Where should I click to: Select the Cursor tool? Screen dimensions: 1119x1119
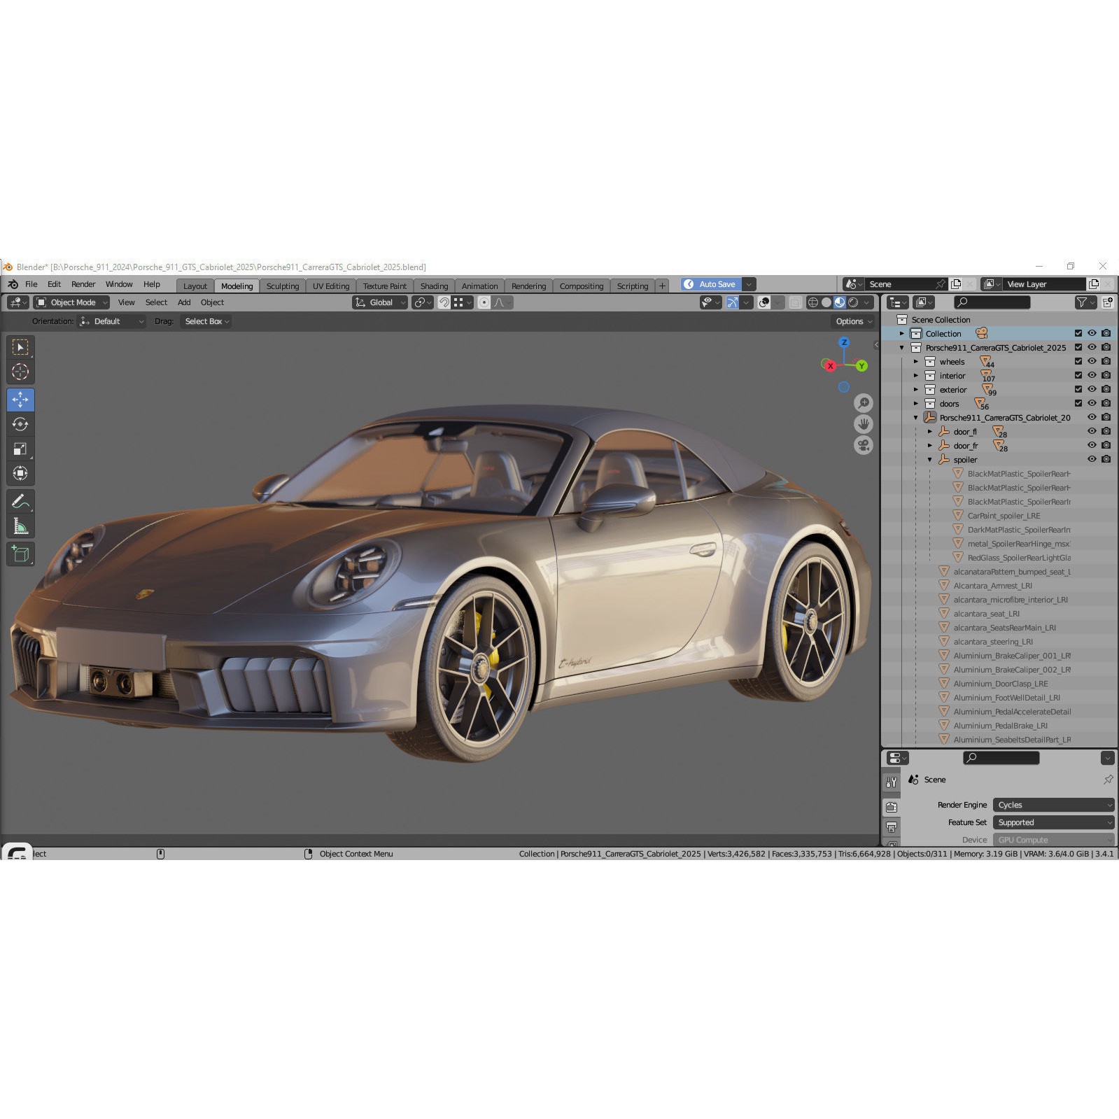(x=20, y=372)
